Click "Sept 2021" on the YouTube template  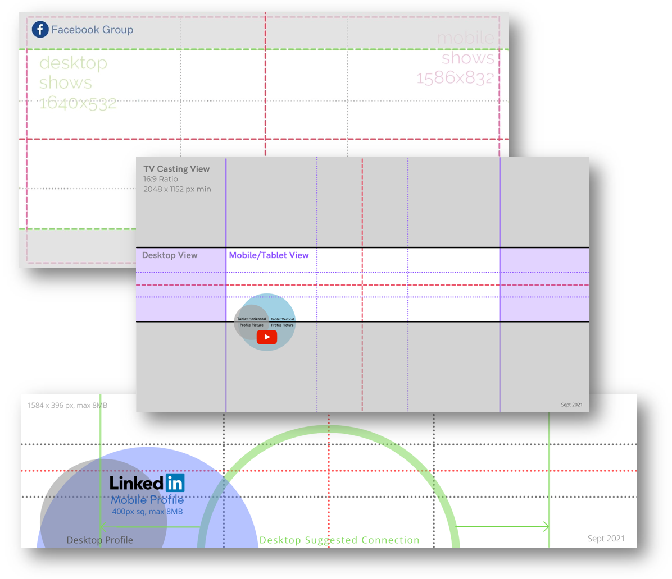tap(572, 405)
